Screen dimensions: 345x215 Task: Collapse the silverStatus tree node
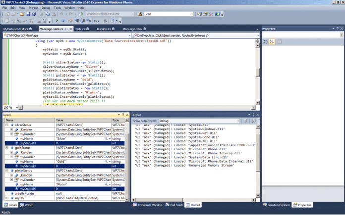click(x=7, y=125)
